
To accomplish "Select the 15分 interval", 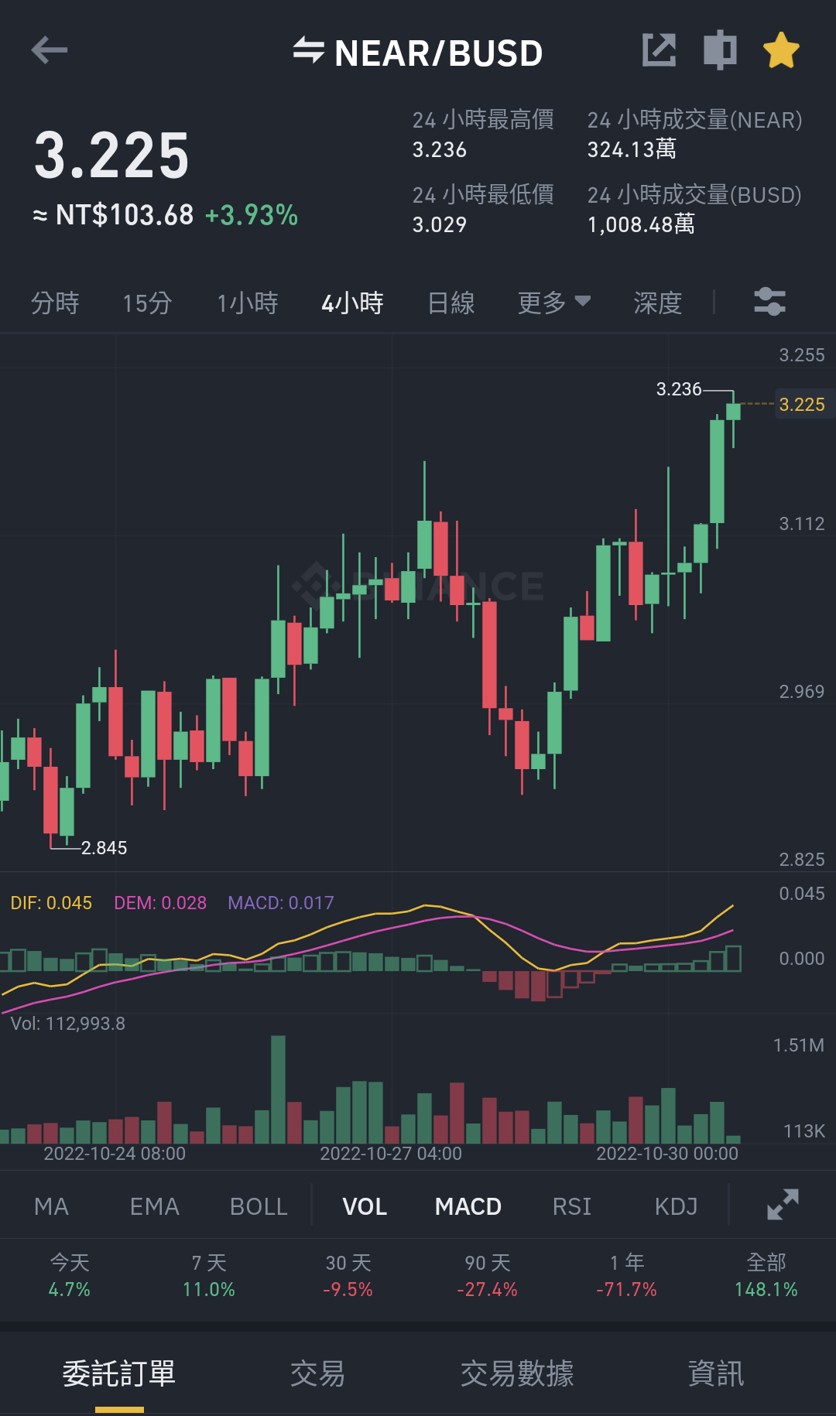I will (x=147, y=303).
